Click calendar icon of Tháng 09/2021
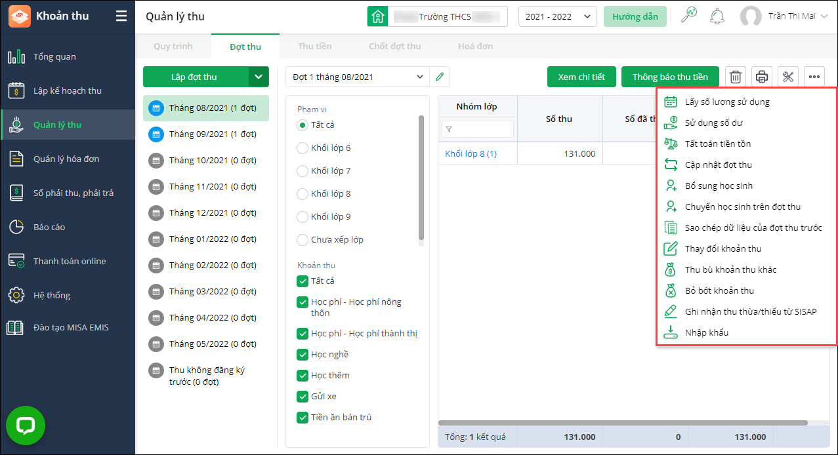 pyautogui.click(x=156, y=134)
